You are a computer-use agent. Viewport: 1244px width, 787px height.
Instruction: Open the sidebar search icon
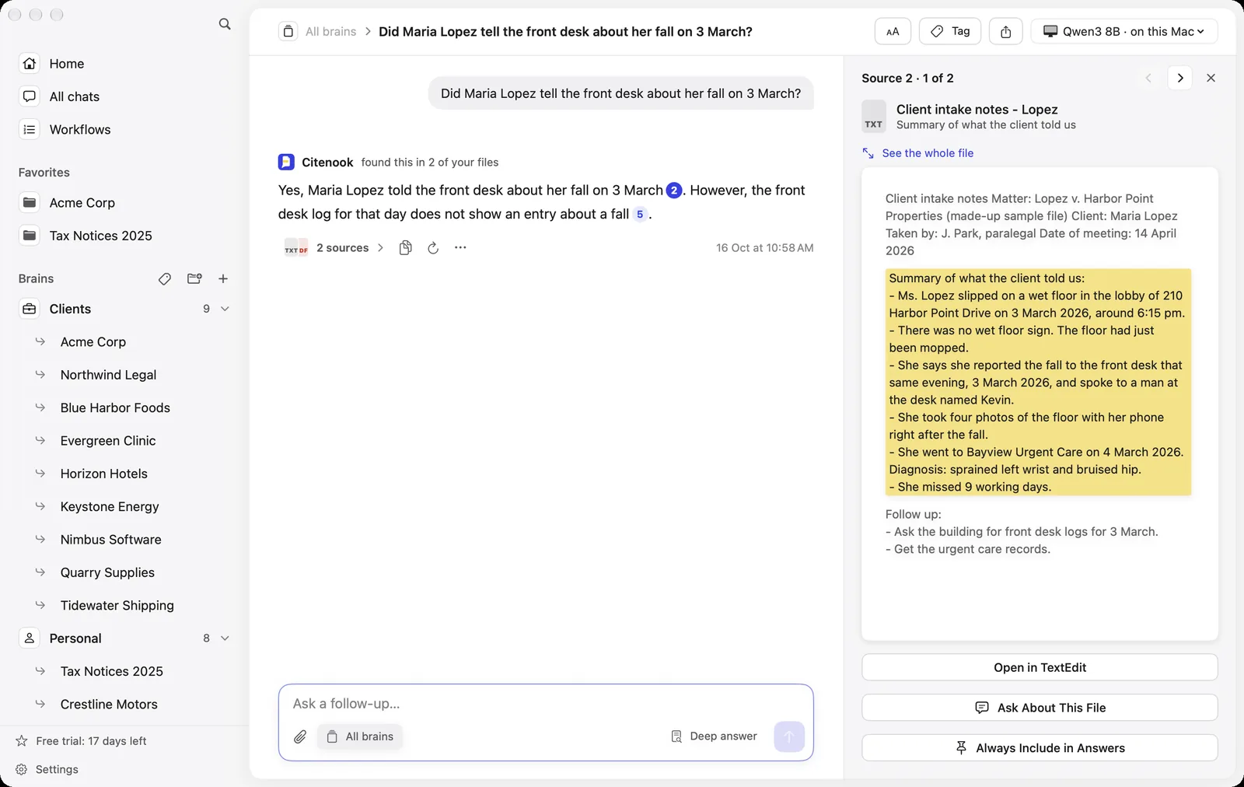click(x=225, y=24)
